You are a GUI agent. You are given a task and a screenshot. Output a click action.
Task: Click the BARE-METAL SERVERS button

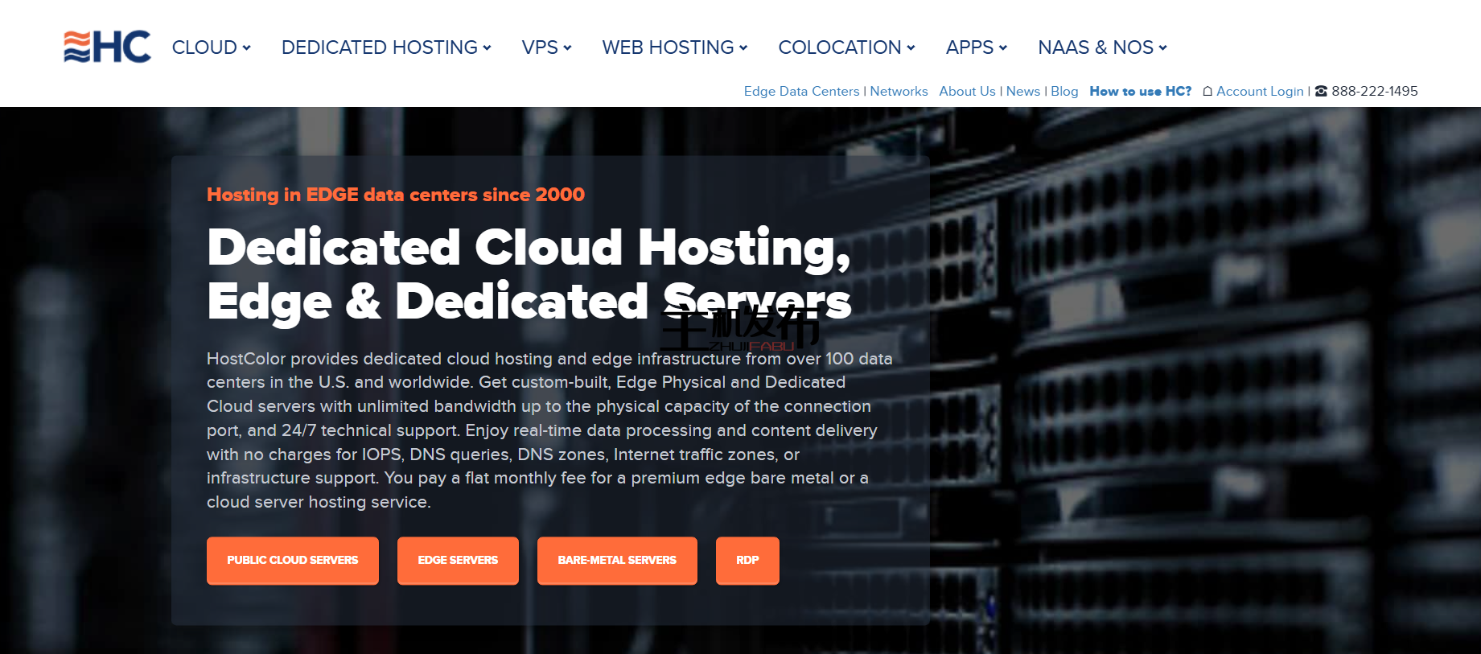point(617,561)
